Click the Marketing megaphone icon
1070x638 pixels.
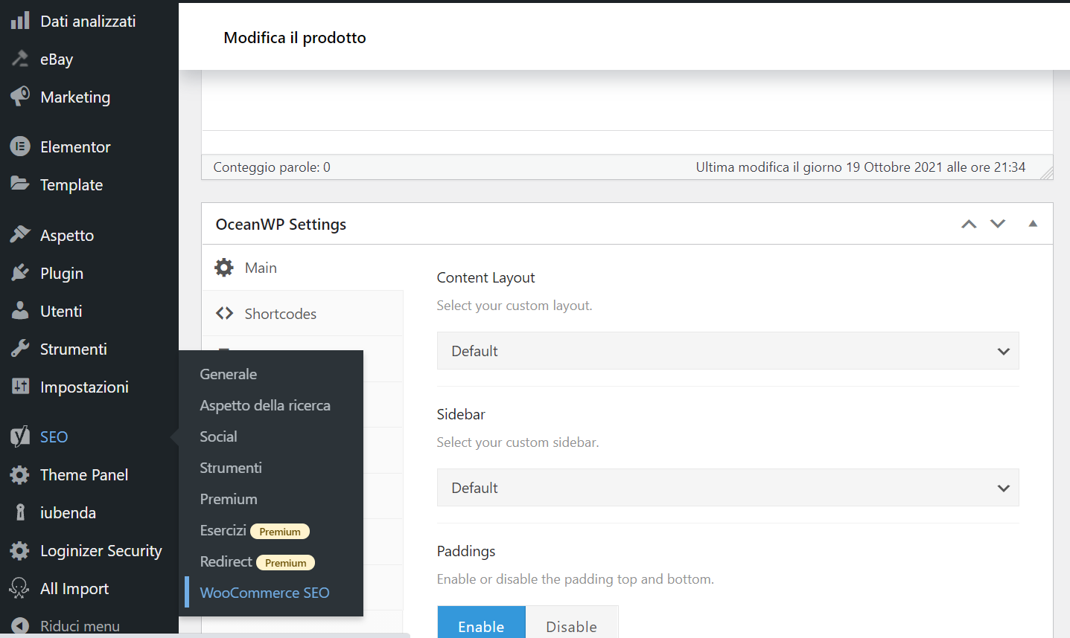pos(20,97)
